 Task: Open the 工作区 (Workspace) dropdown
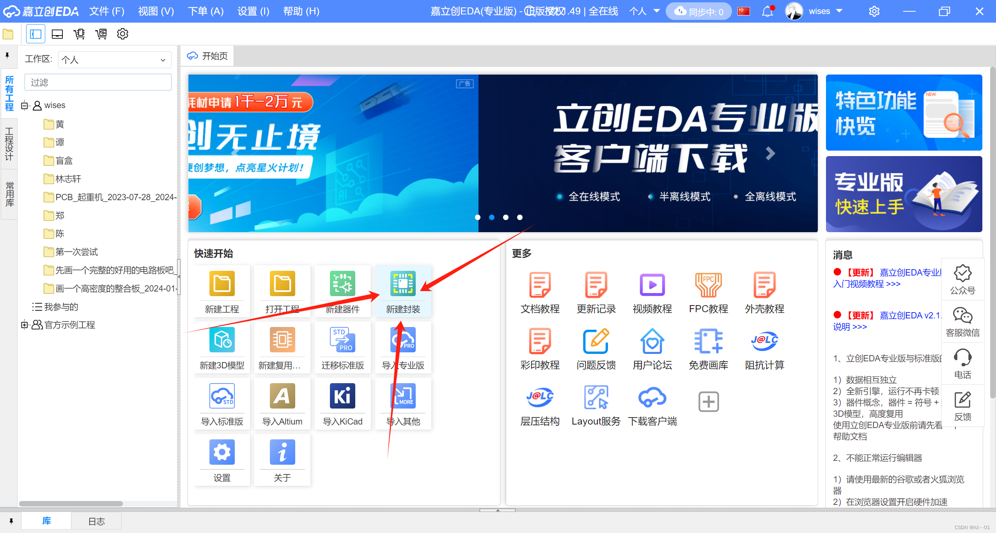point(114,60)
